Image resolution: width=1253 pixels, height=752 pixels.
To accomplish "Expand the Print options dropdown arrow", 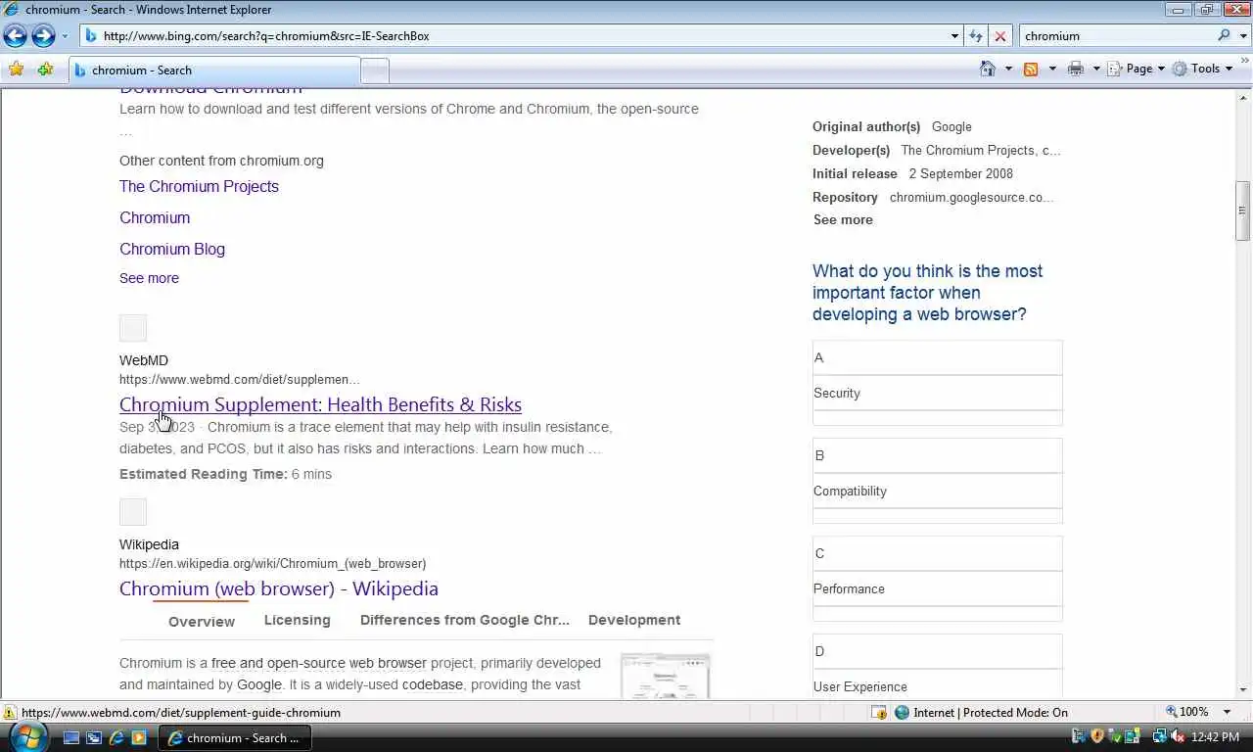I will tap(1096, 69).
